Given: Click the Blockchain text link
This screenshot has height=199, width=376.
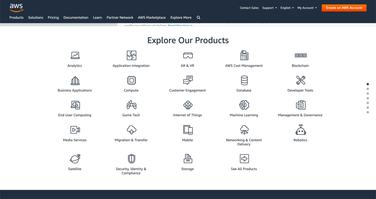Looking at the screenshot, I should pos(300,66).
